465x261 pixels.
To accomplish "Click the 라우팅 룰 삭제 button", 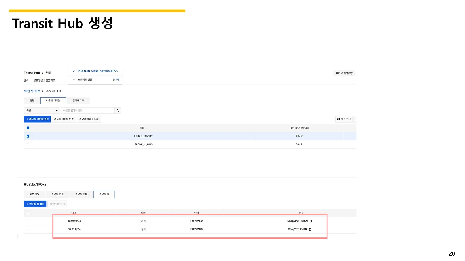I will [x=57, y=204].
